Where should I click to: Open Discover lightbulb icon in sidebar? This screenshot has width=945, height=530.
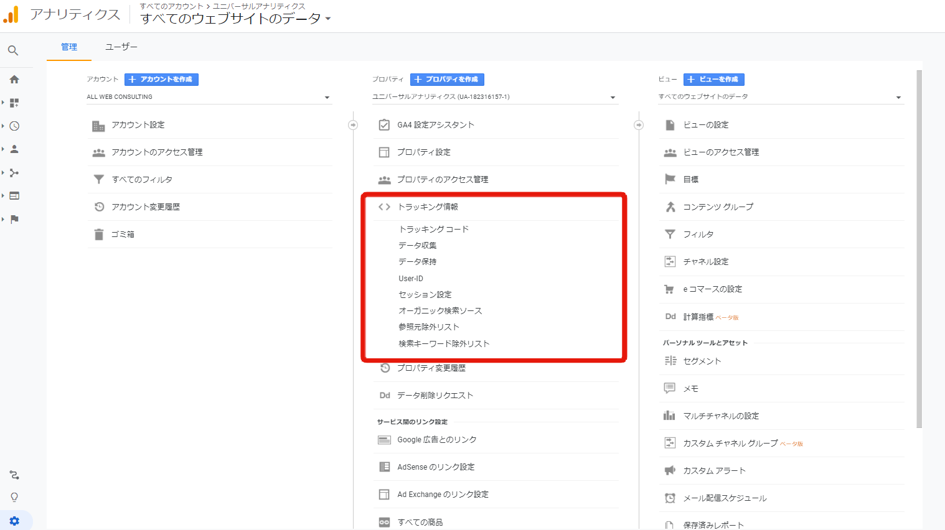[14, 497]
